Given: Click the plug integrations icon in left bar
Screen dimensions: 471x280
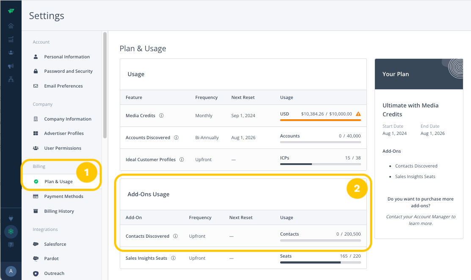Looking at the screenshot, I should pos(11,218).
